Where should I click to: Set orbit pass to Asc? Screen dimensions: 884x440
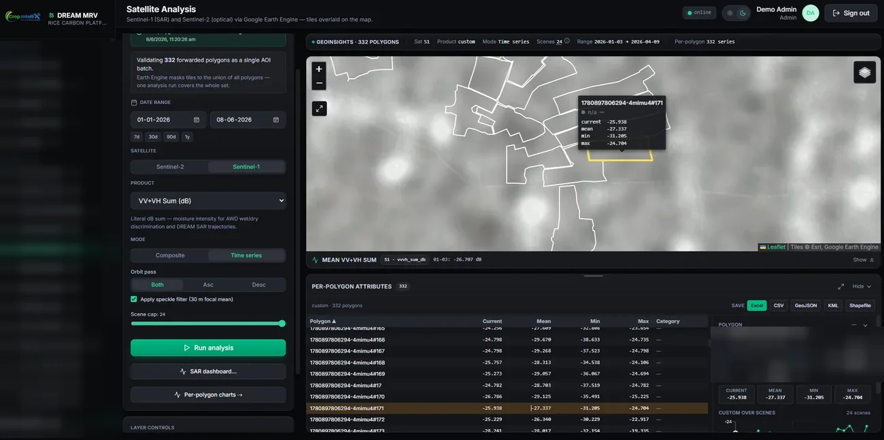pos(208,285)
